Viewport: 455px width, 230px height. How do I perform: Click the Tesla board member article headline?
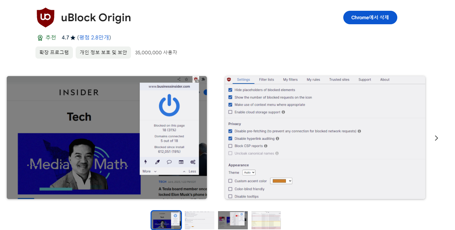[x=183, y=192]
